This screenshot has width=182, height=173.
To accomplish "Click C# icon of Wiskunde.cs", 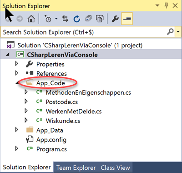I will click(39, 120).
